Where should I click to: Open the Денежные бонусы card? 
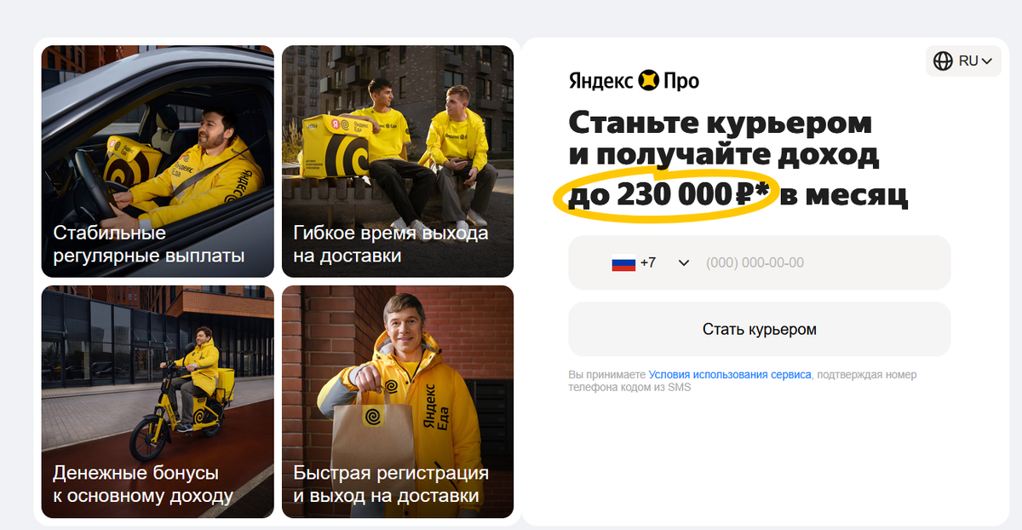[158, 401]
